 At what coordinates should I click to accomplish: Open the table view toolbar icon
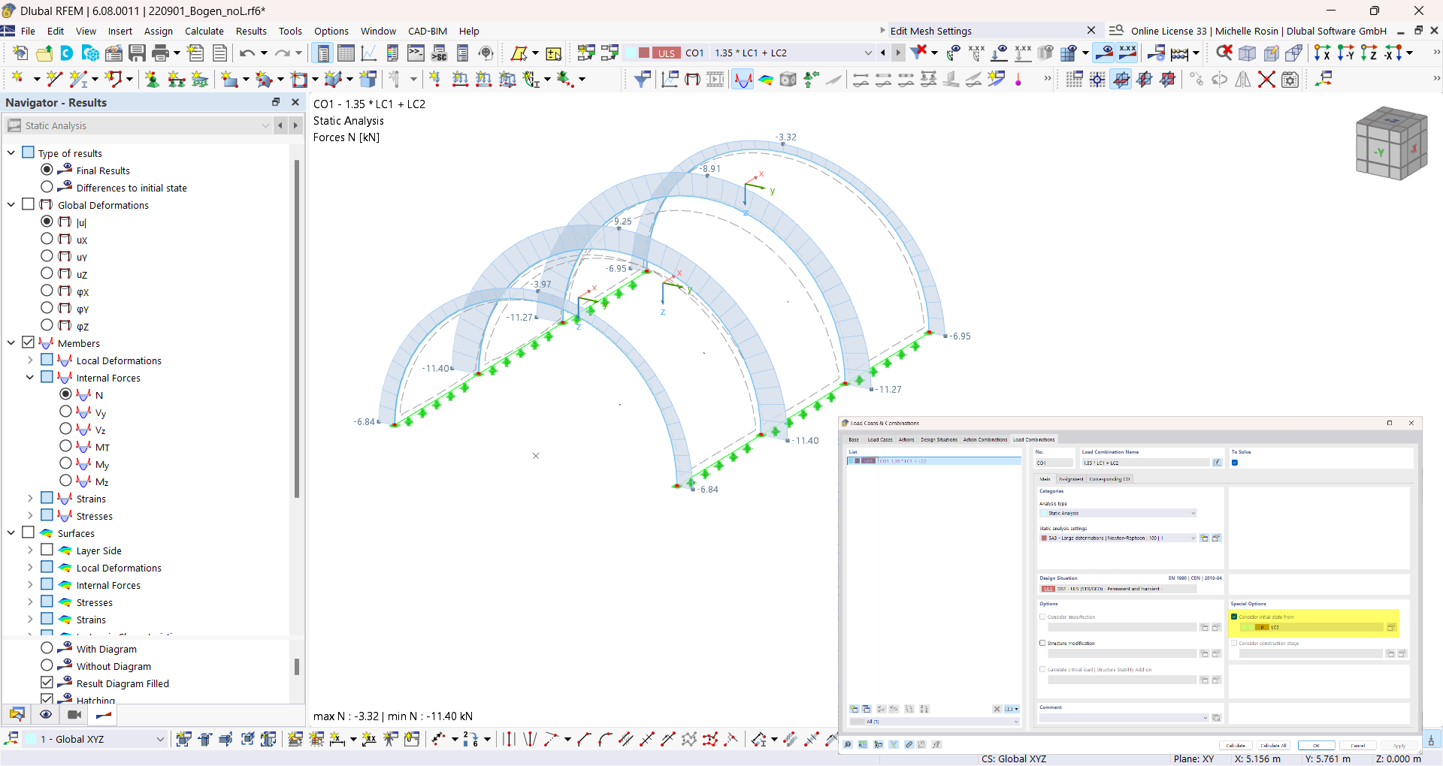pos(346,53)
